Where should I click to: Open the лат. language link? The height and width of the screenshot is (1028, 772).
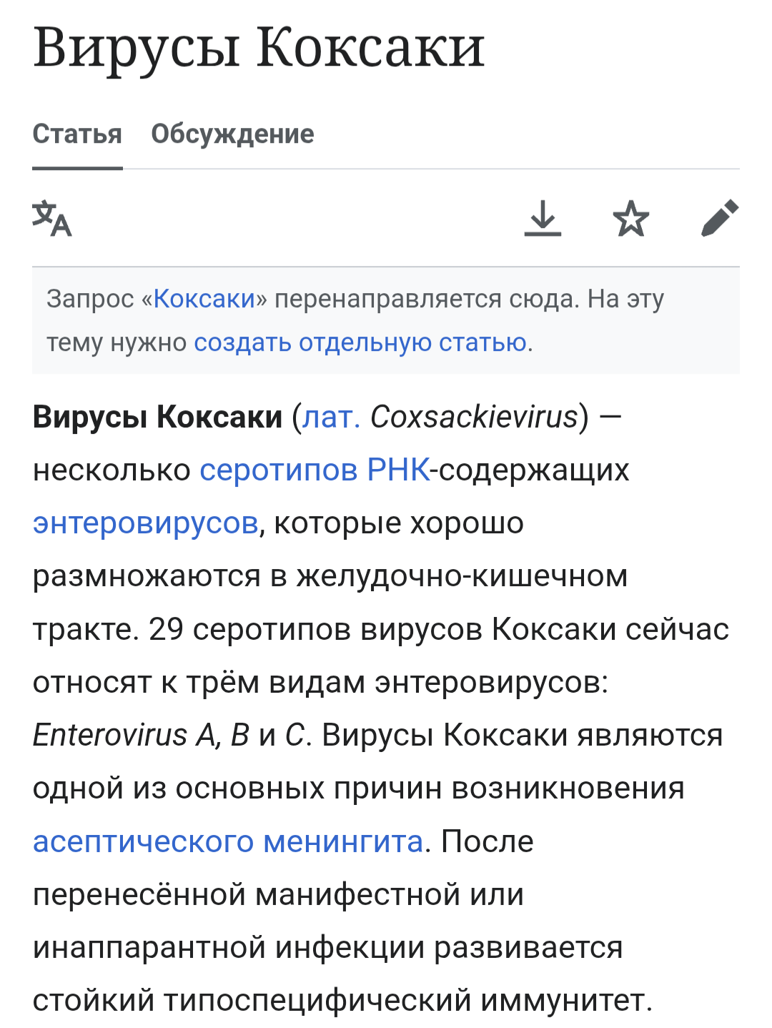pyautogui.click(x=331, y=417)
